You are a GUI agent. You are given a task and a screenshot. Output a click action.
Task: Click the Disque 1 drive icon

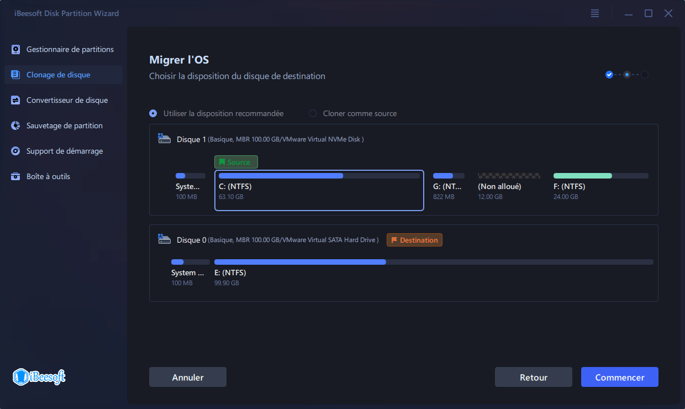tap(165, 139)
